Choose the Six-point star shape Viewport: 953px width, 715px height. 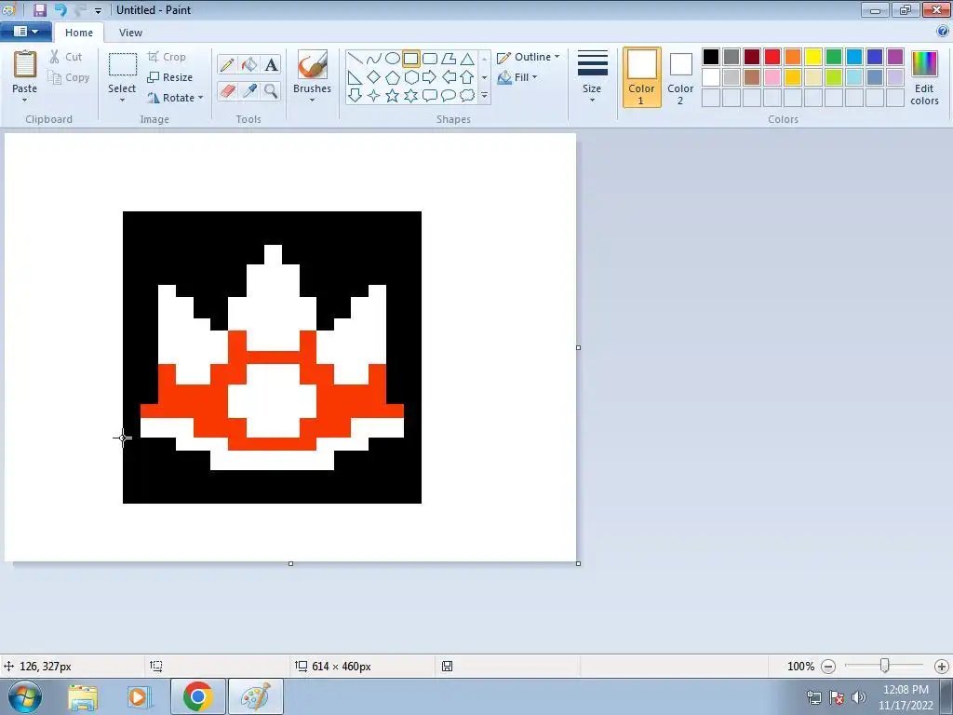[x=410, y=96]
